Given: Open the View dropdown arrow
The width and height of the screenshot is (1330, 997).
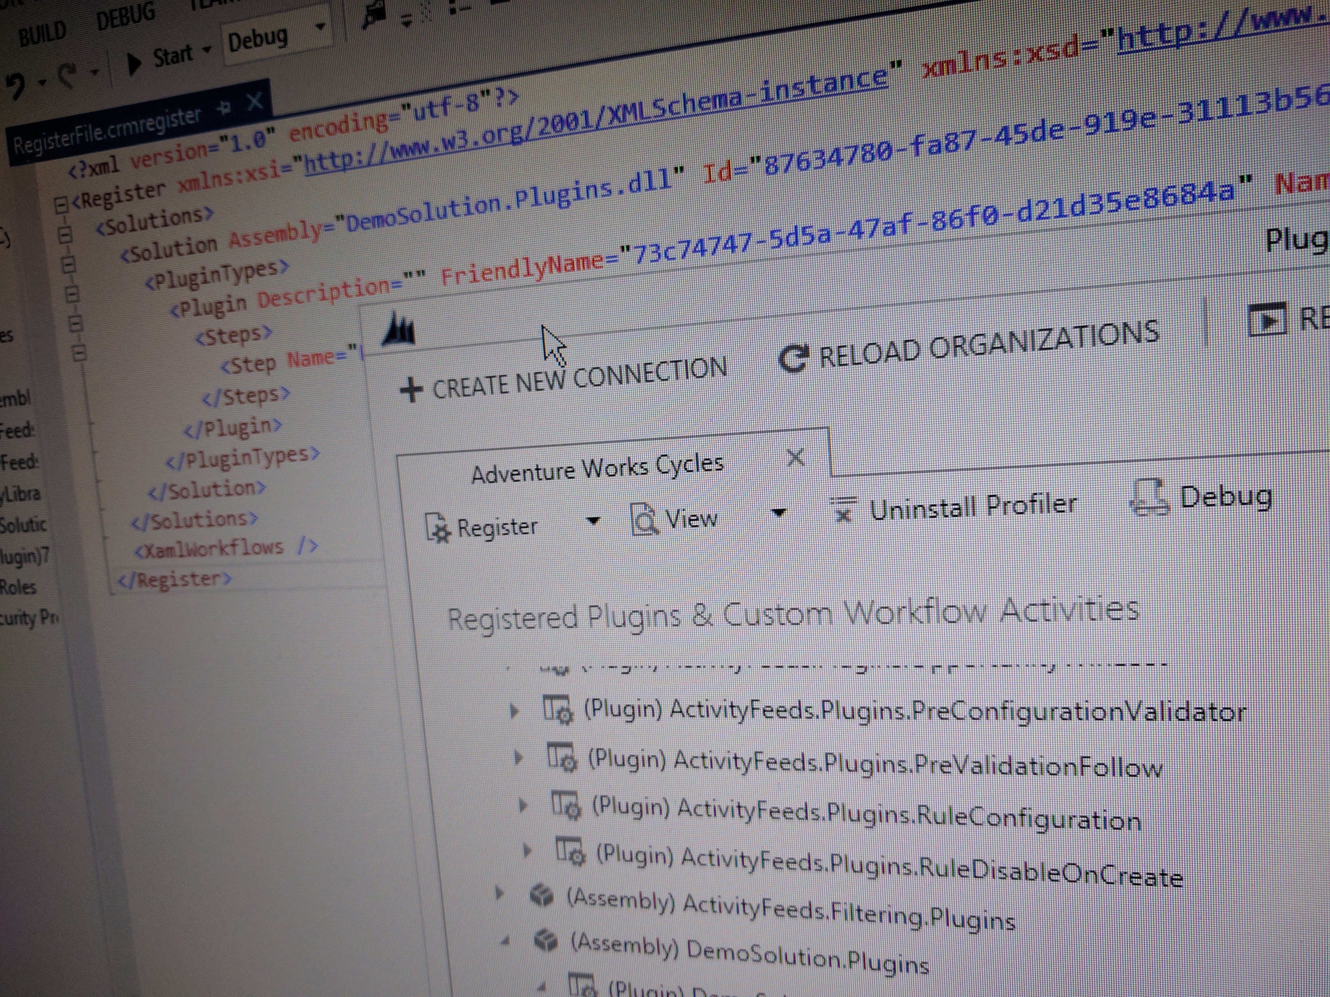Looking at the screenshot, I should tap(779, 513).
